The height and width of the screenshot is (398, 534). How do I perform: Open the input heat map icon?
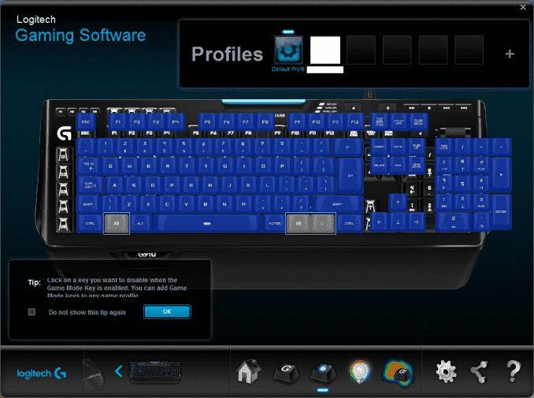[x=398, y=371]
